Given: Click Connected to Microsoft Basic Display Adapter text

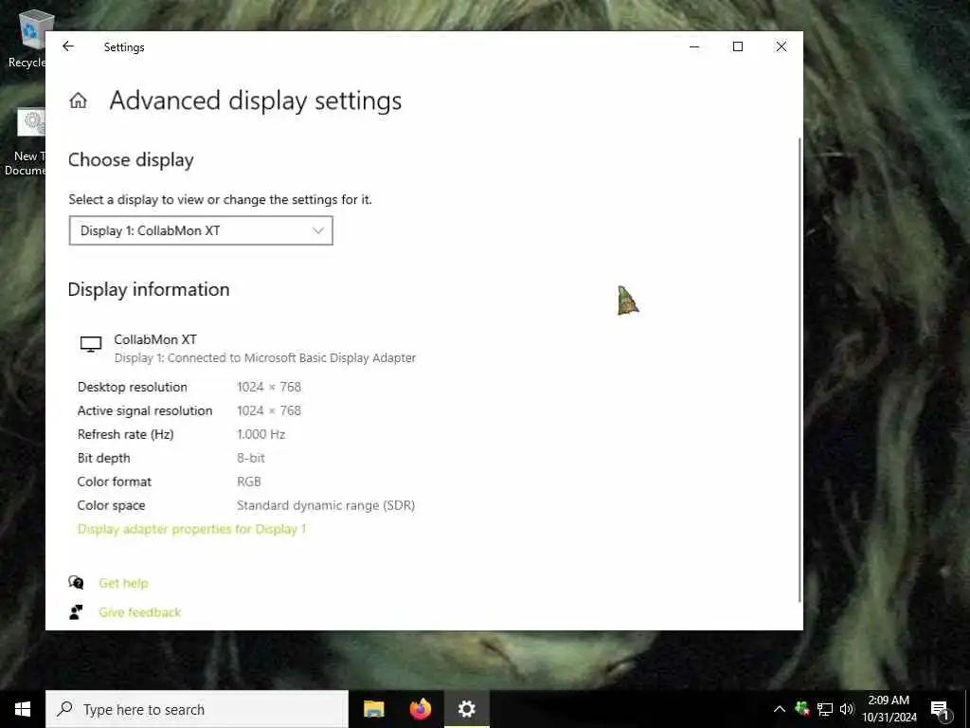Looking at the screenshot, I should tap(292, 357).
